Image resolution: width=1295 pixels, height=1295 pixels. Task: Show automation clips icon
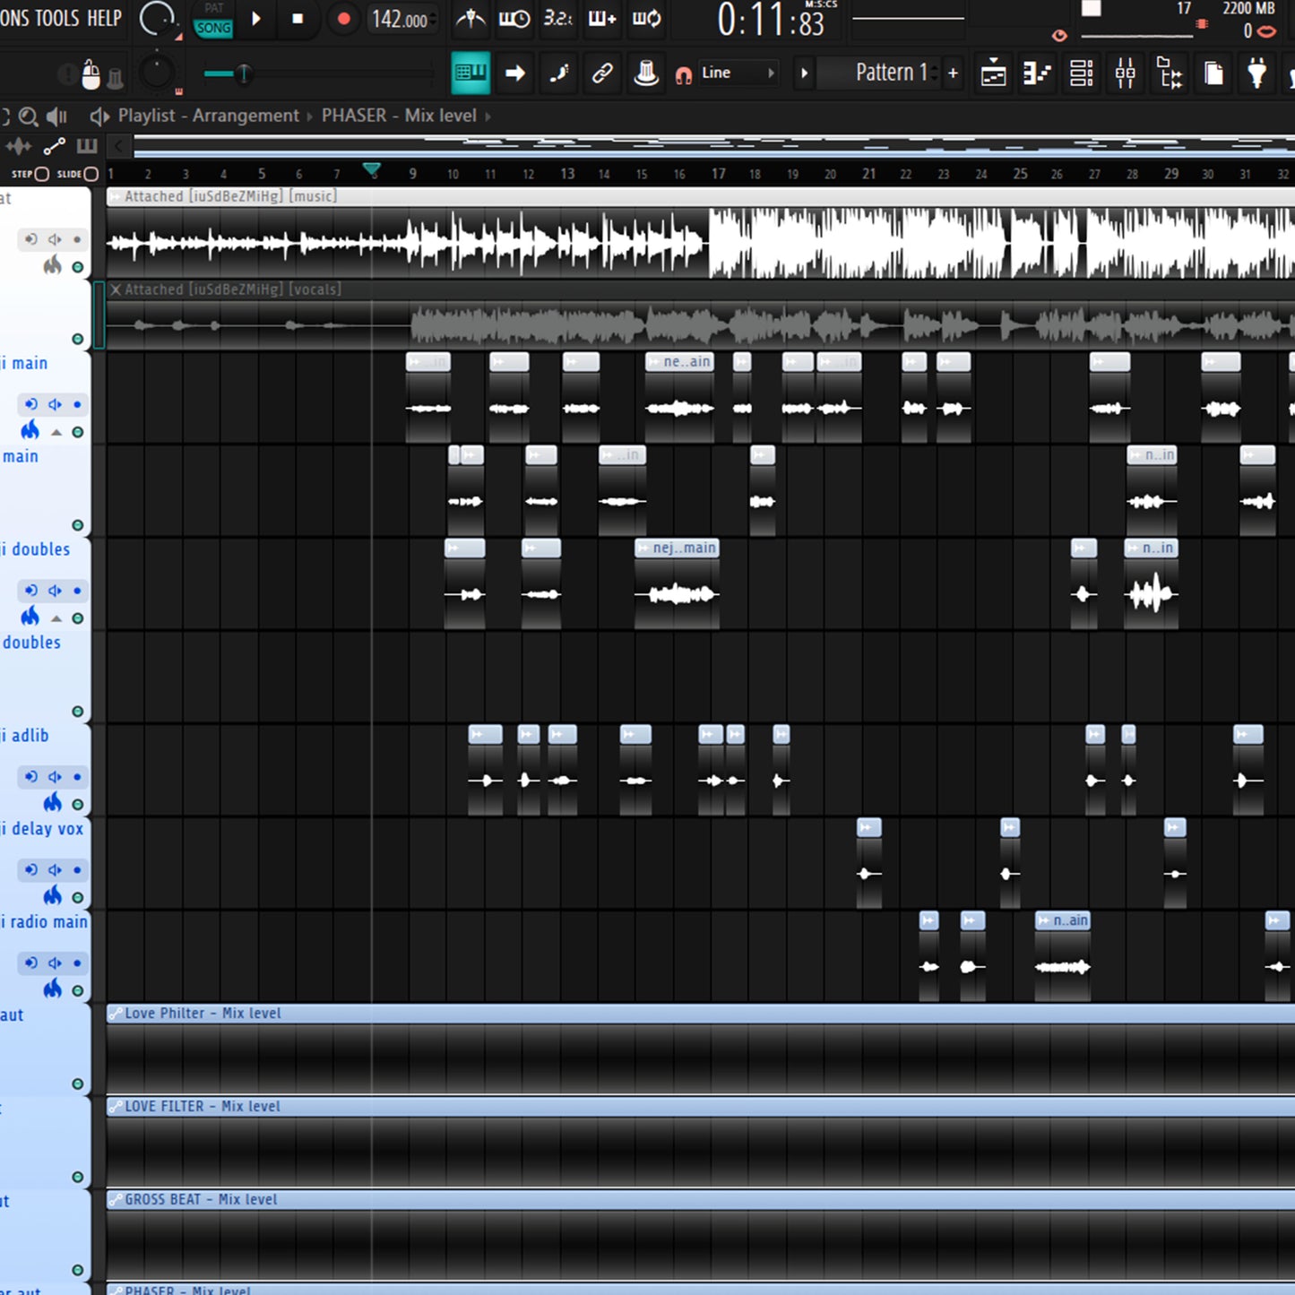[x=55, y=146]
